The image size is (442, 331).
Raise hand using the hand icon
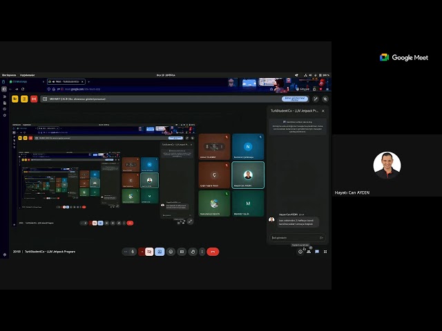tap(193, 252)
